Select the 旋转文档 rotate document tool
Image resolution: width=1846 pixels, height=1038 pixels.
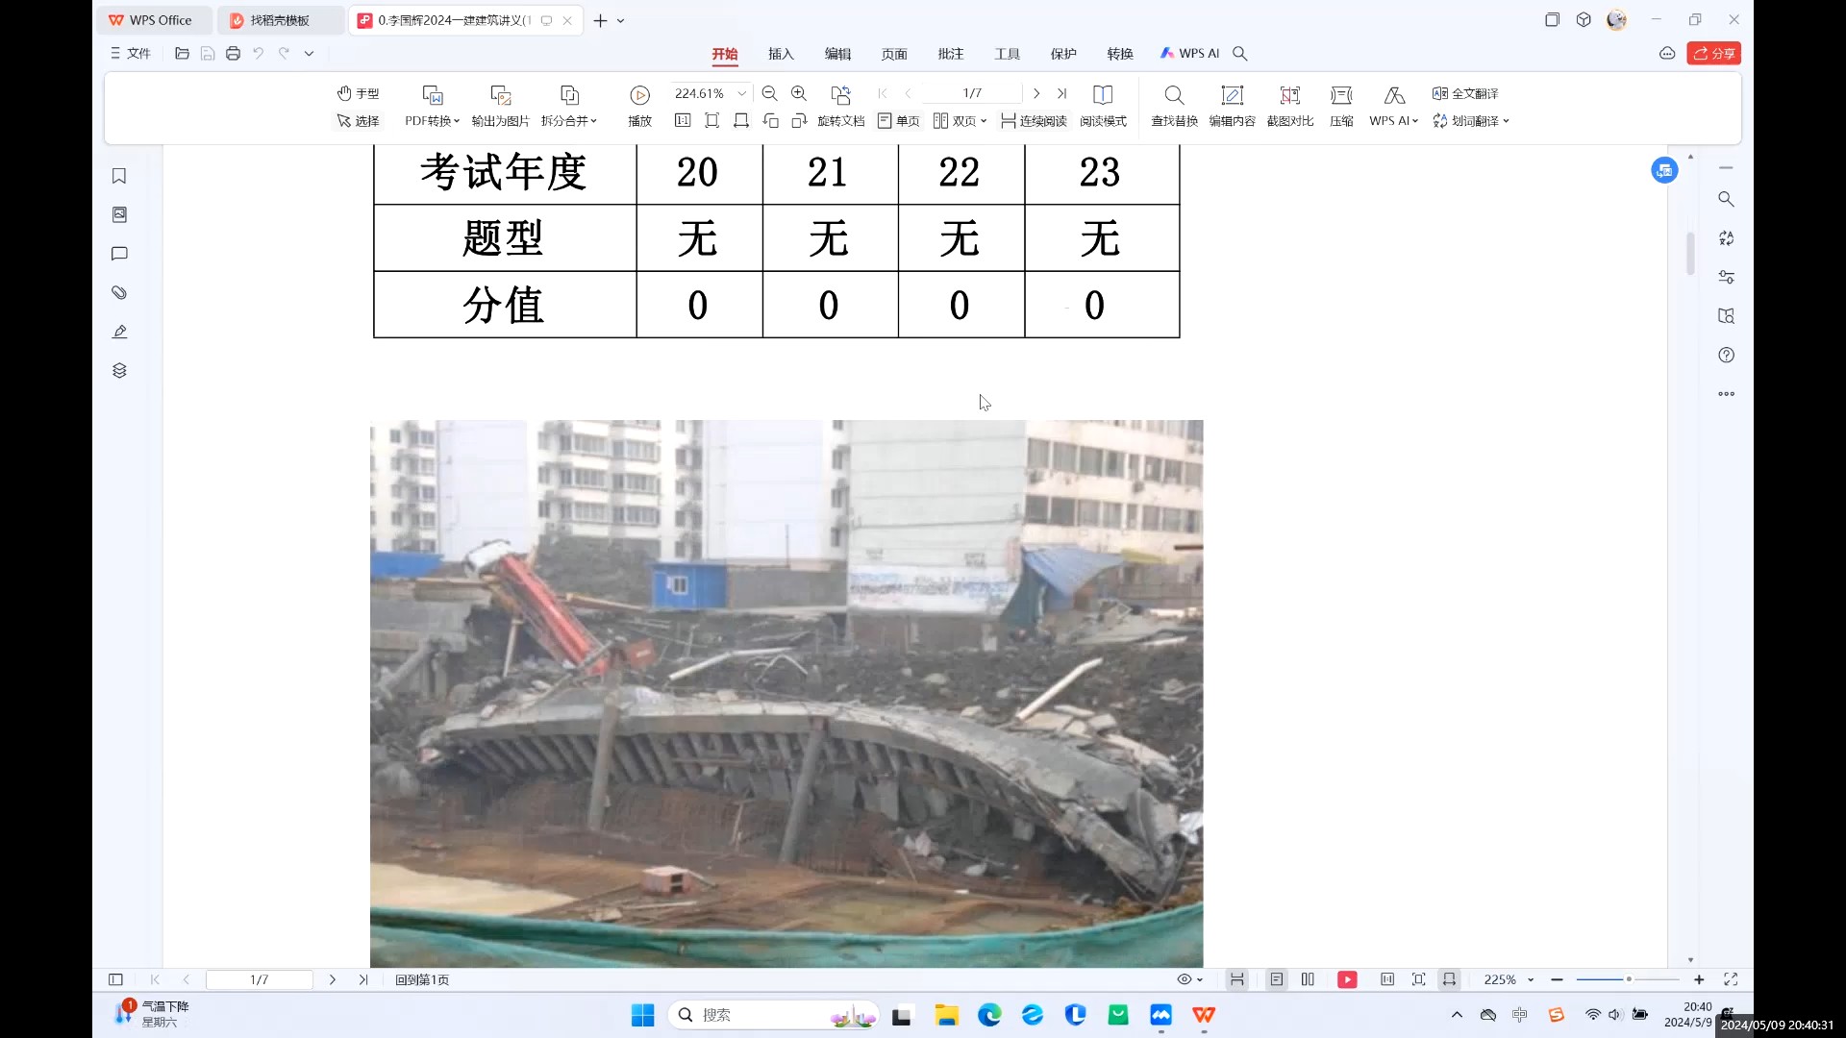(x=840, y=121)
